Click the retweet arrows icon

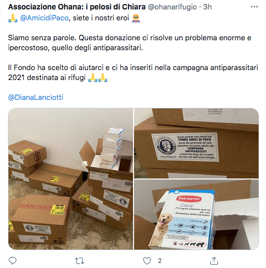pos(79,261)
